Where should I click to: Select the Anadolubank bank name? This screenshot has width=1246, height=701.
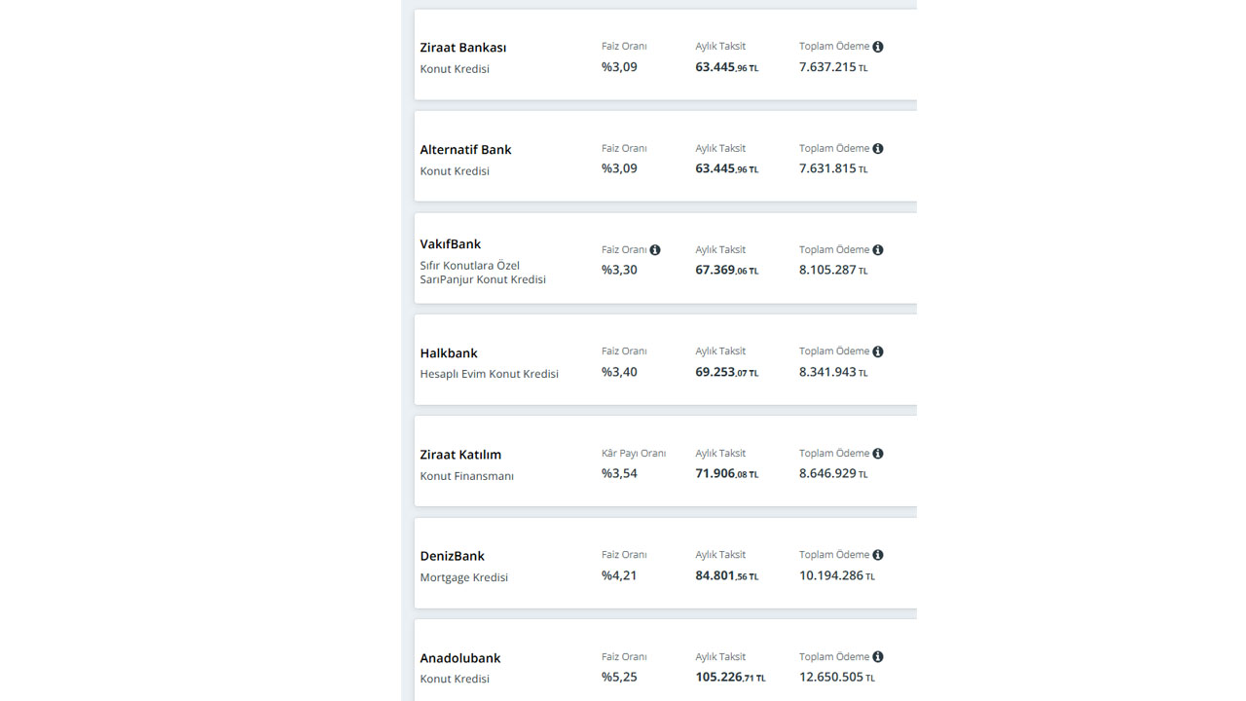click(460, 658)
